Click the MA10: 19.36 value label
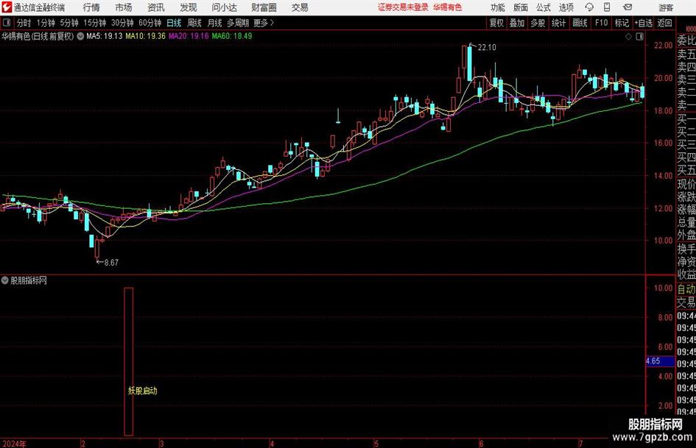 coord(146,36)
